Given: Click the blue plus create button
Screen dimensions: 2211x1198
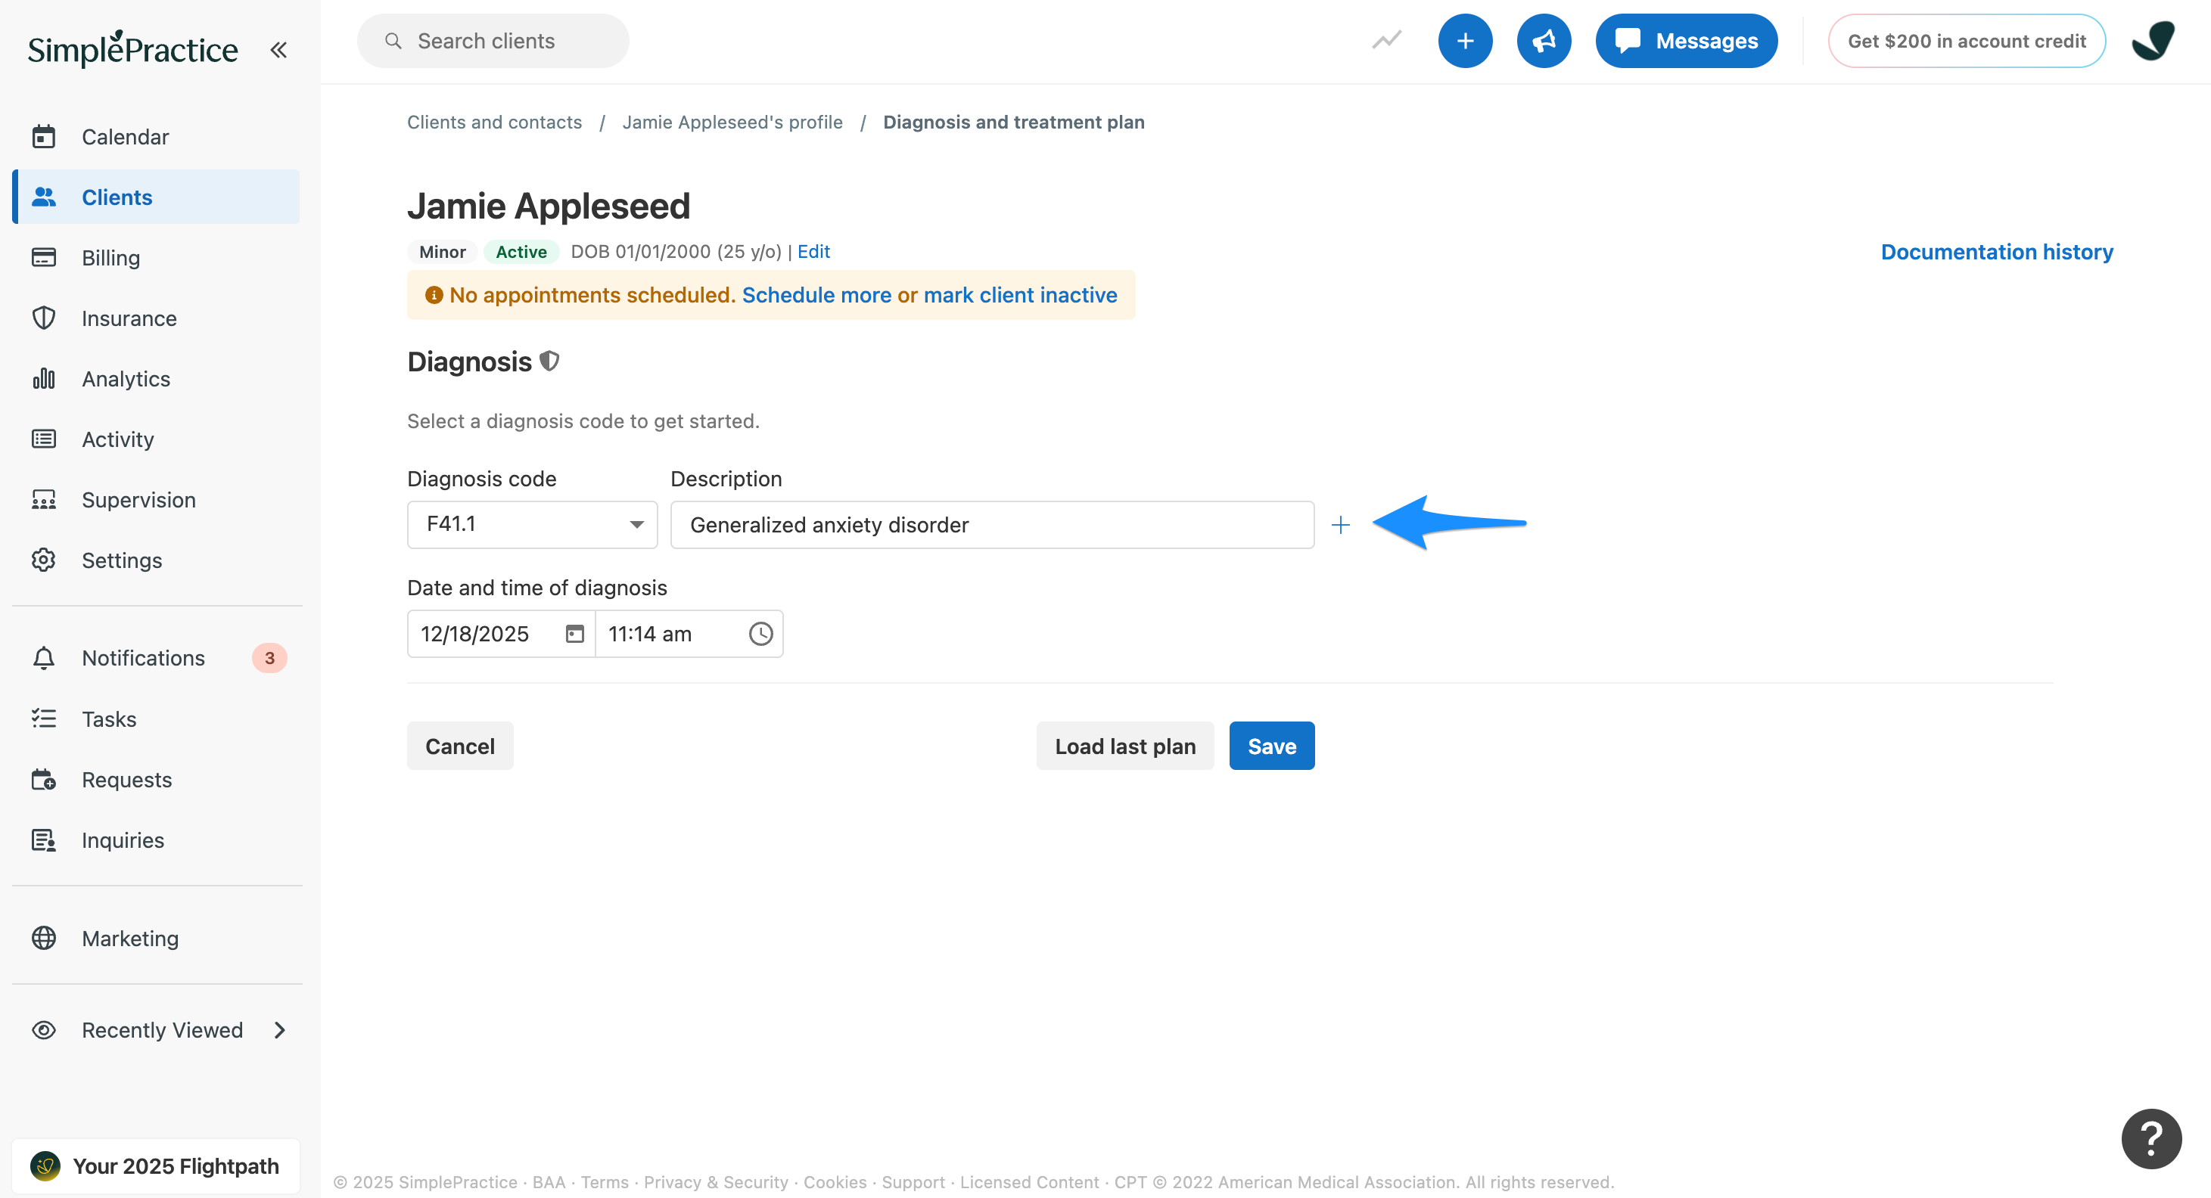Looking at the screenshot, I should click(x=1465, y=40).
